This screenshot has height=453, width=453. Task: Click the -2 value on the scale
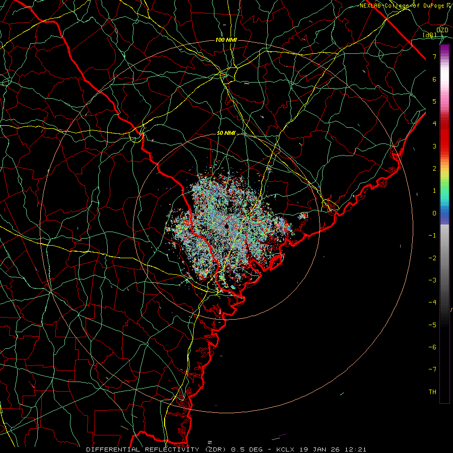click(x=432, y=258)
